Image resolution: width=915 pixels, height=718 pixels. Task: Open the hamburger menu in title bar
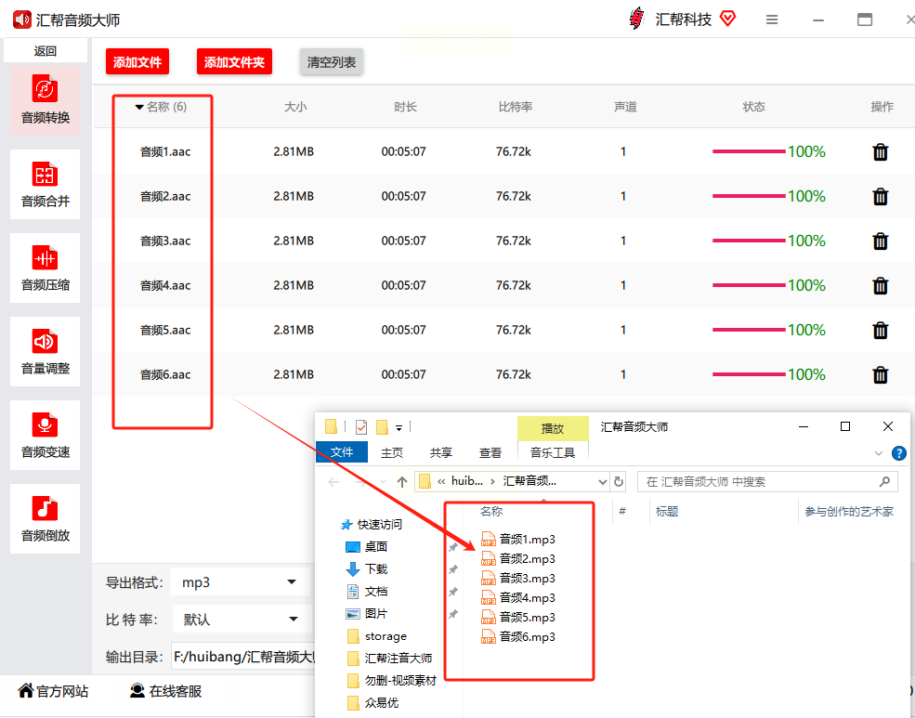click(771, 20)
